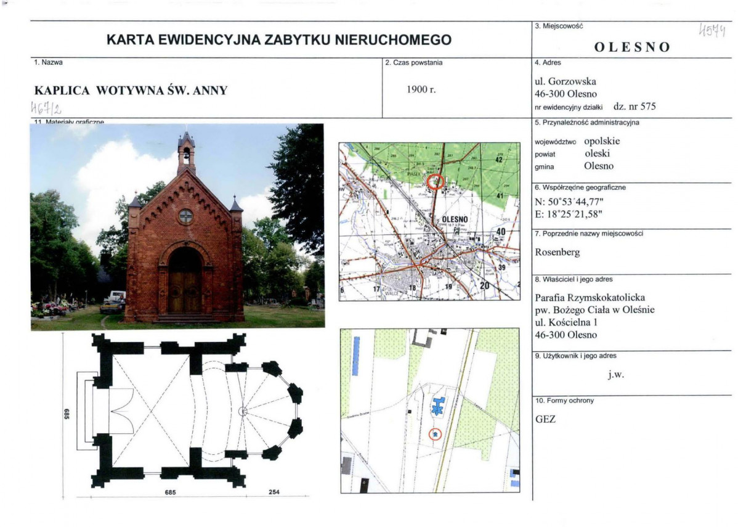Select the longitude E: 18°25'21,58"
Image resolution: width=738 pixels, height=527 pixels.
pos(569,214)
